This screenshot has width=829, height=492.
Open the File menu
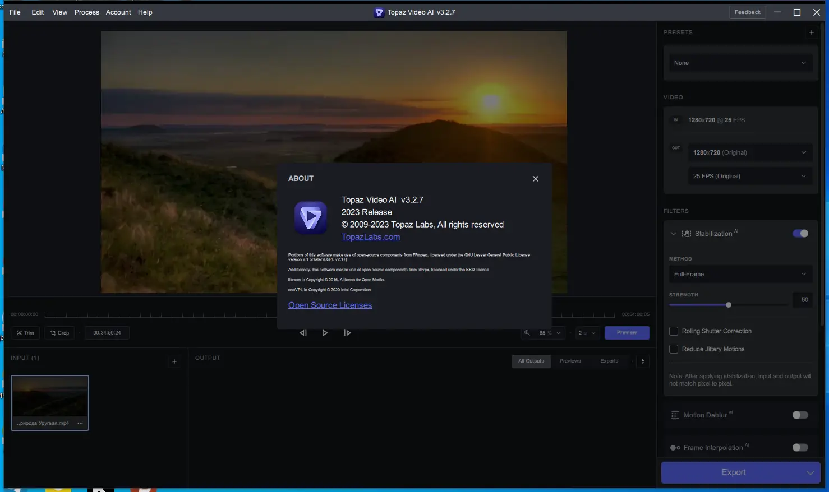pyautogui.click(x=15, y=12)
